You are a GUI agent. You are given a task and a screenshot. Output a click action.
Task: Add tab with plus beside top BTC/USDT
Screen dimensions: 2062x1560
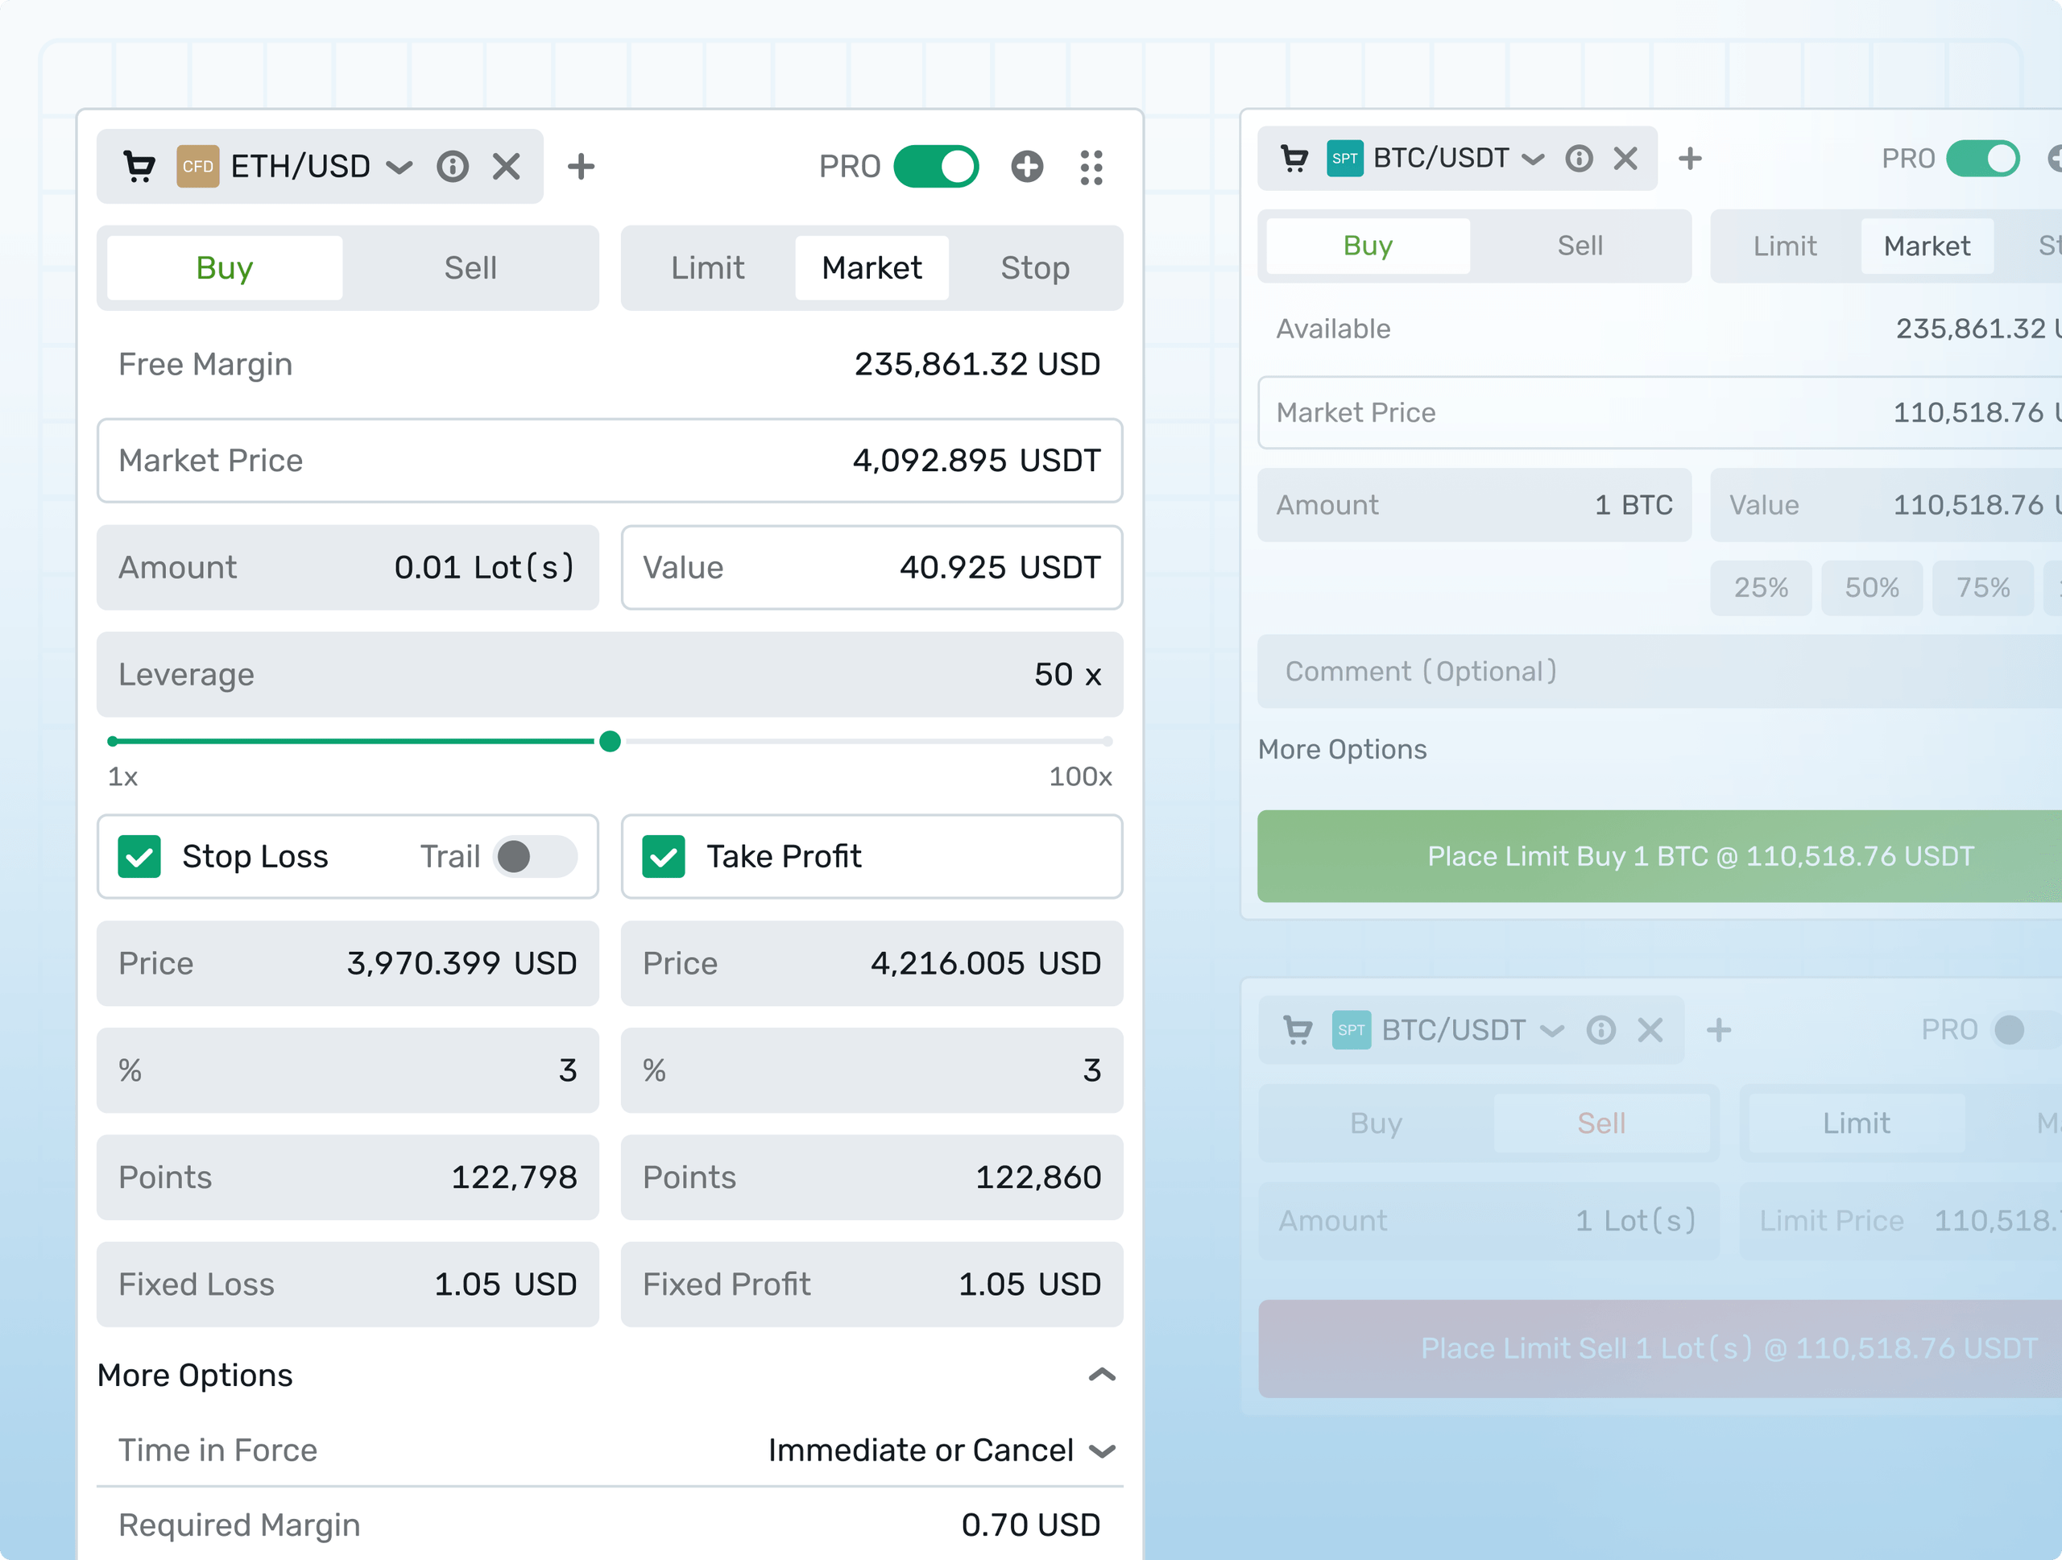coord(1690,159)
